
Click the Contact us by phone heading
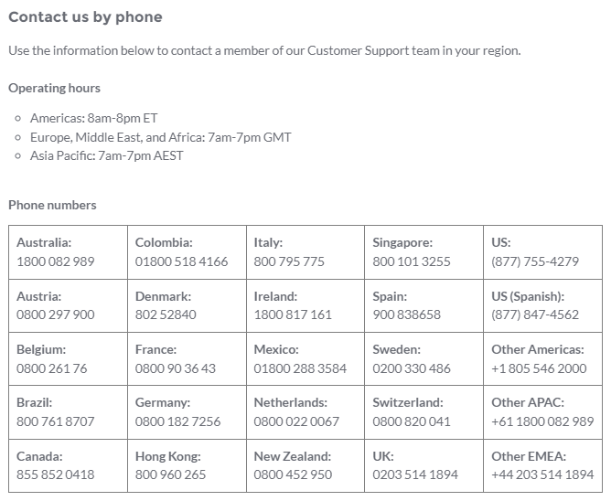point(85,17)
